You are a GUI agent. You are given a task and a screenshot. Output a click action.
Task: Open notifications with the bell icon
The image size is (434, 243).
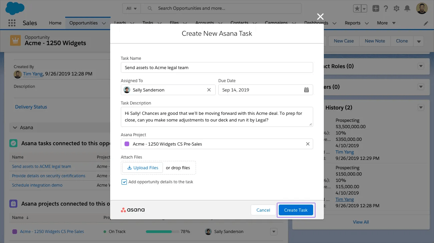[407, 9]
